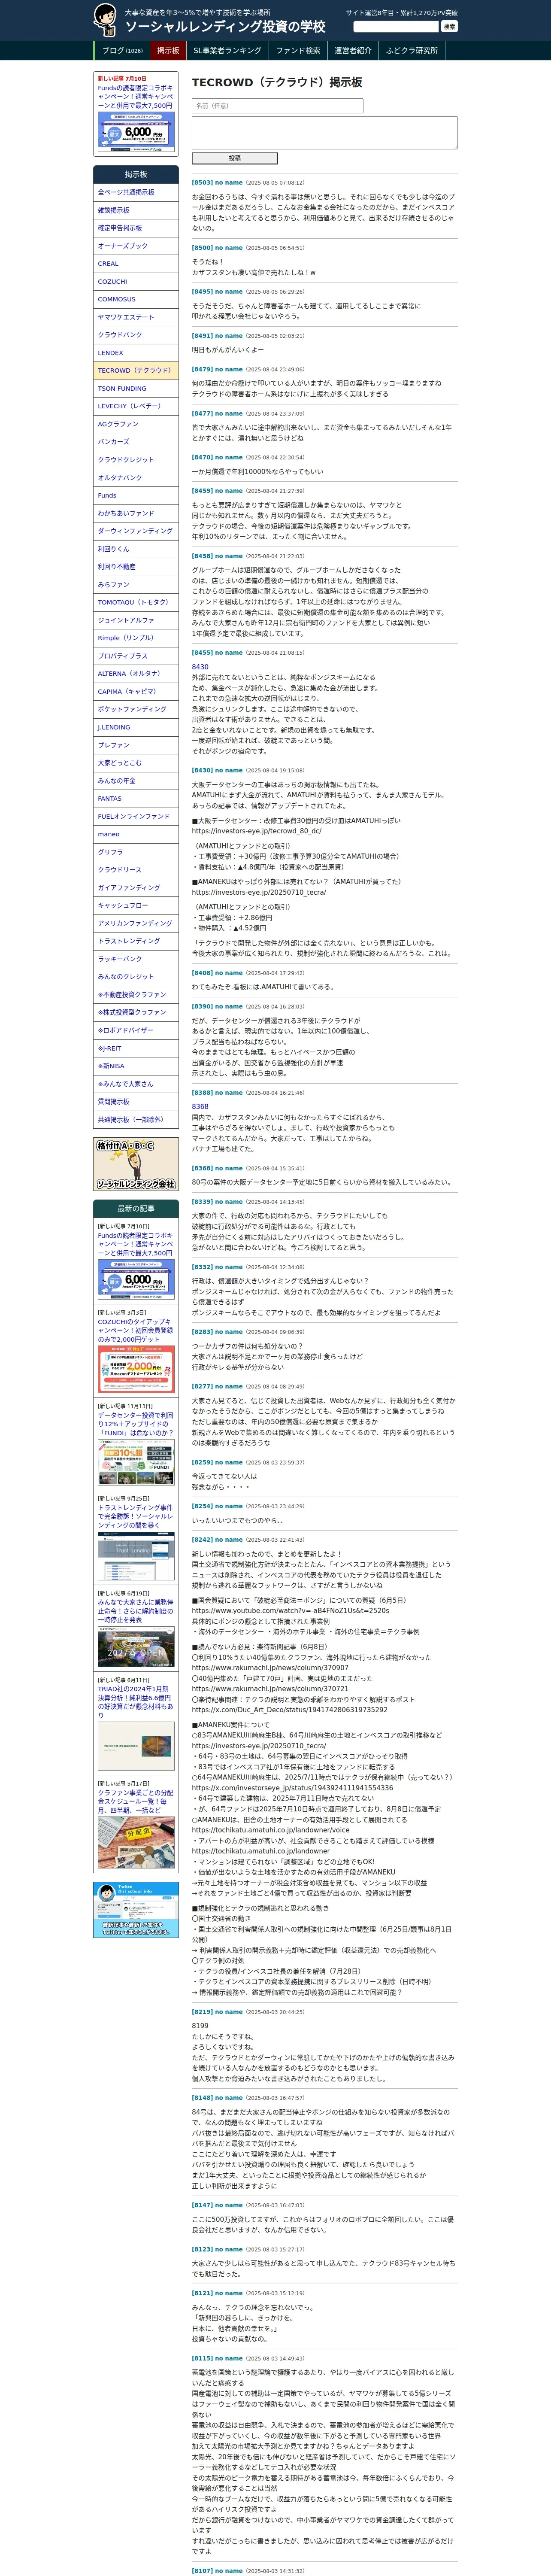Image resolution: width=551 pixels, height=2576 pixels.
Task: Open オーナーズブック board link
Action: [x=136, y=246]
